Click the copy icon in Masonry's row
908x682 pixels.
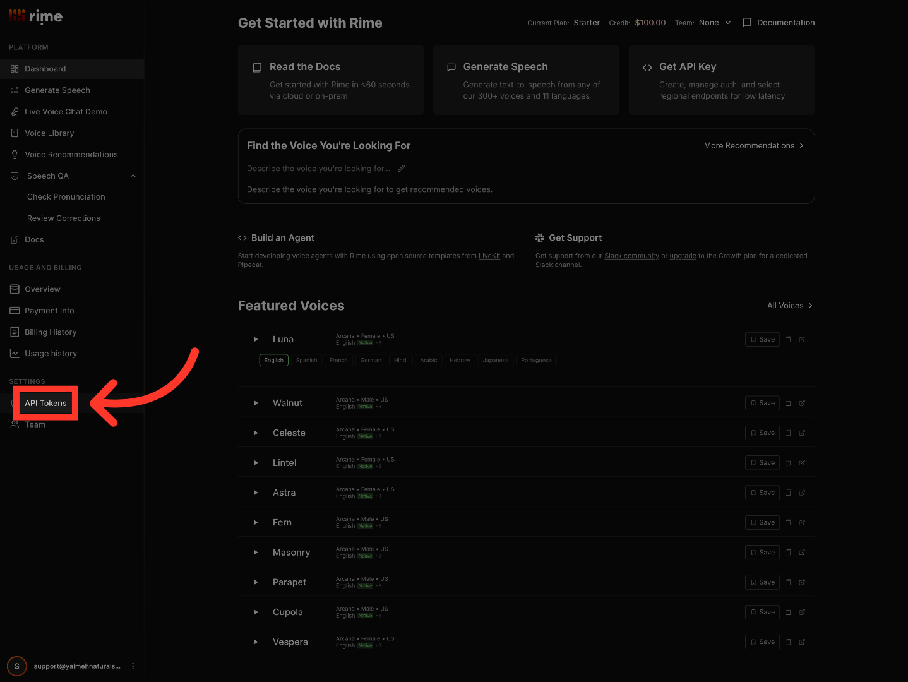click(788, 553)
